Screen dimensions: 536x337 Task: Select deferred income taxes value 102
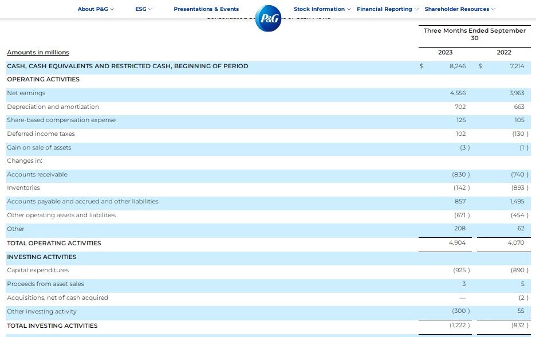pyautogui.click(x=460, y=134)
